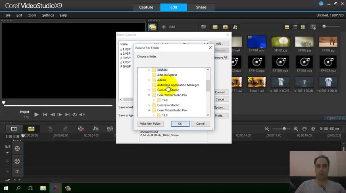Open the Record/Capture option icon

click(81, 129)
